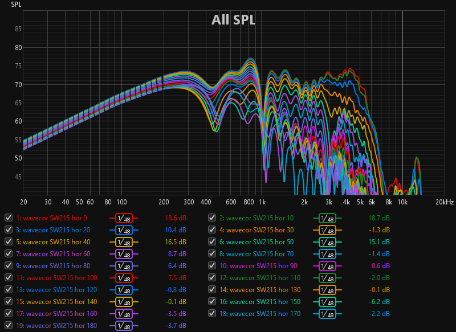
Task: Disable the checkbox for trace 7: hor 60
Action: tap(9, 253)
